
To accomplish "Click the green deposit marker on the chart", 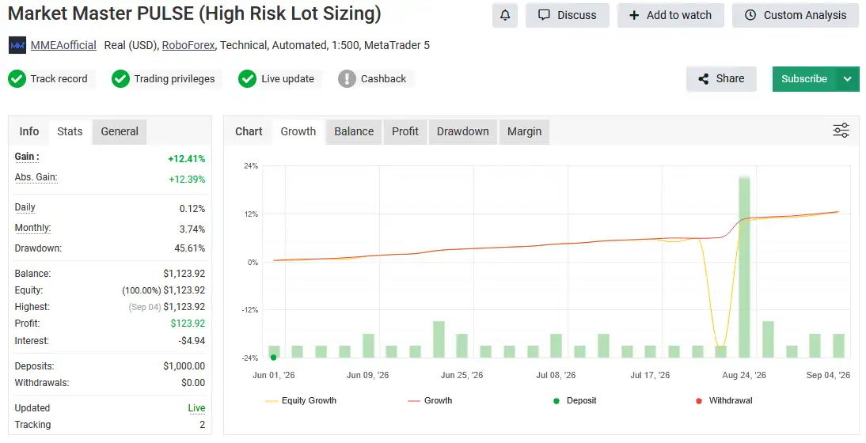I will click(x=273, y=358).
